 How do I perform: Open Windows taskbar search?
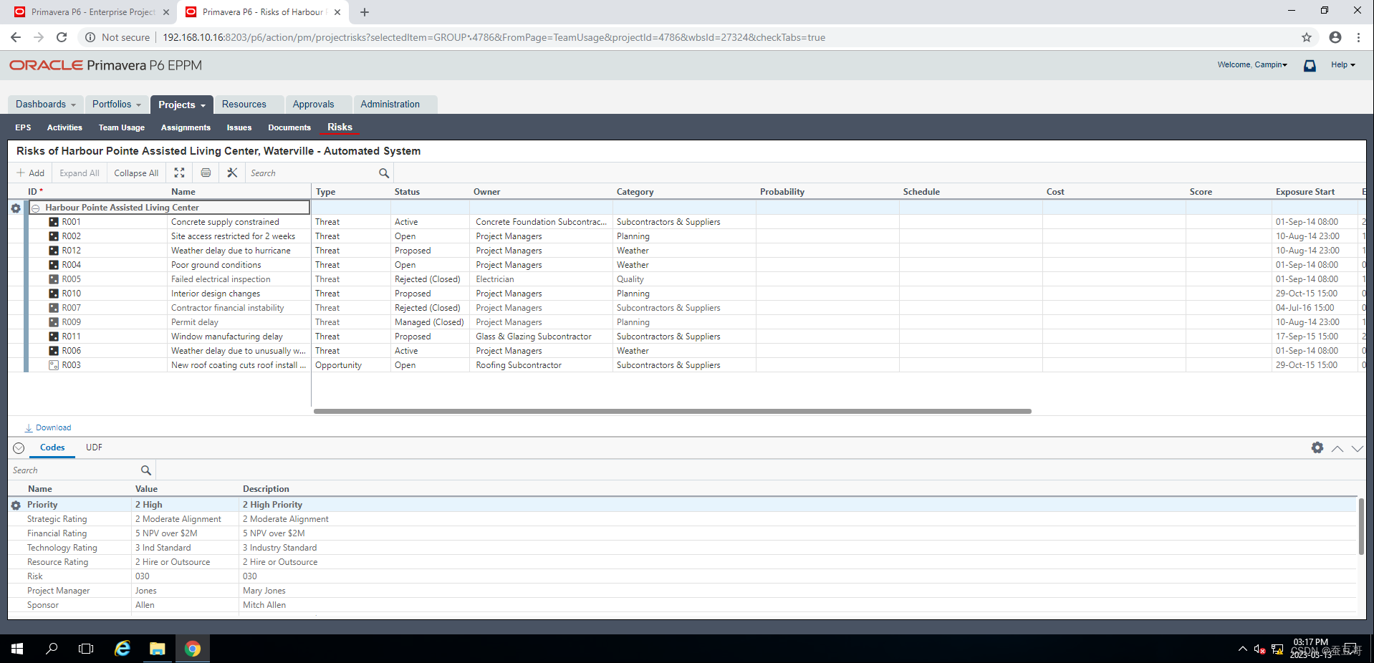coord(52,649)
